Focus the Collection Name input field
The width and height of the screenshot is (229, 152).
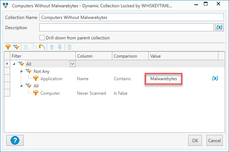(131, 17)
